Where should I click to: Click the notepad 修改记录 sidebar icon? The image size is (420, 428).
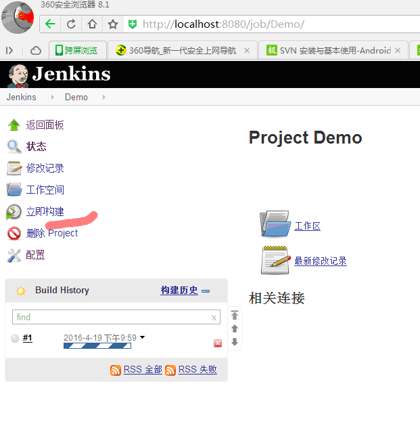14,168
